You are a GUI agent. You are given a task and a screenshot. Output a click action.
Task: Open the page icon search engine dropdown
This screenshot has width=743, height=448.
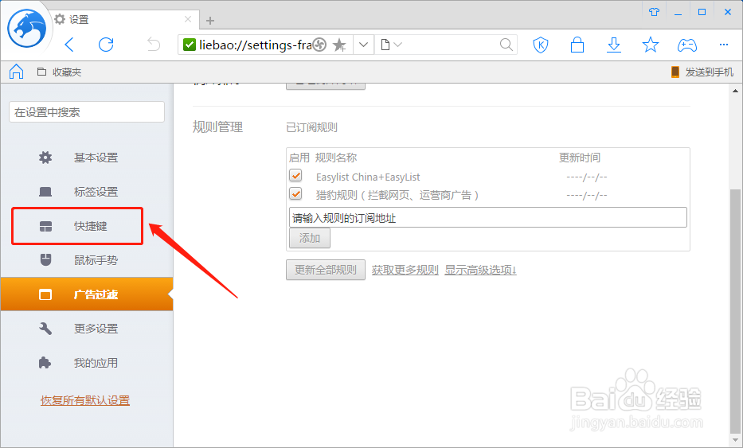pos(391,45)
